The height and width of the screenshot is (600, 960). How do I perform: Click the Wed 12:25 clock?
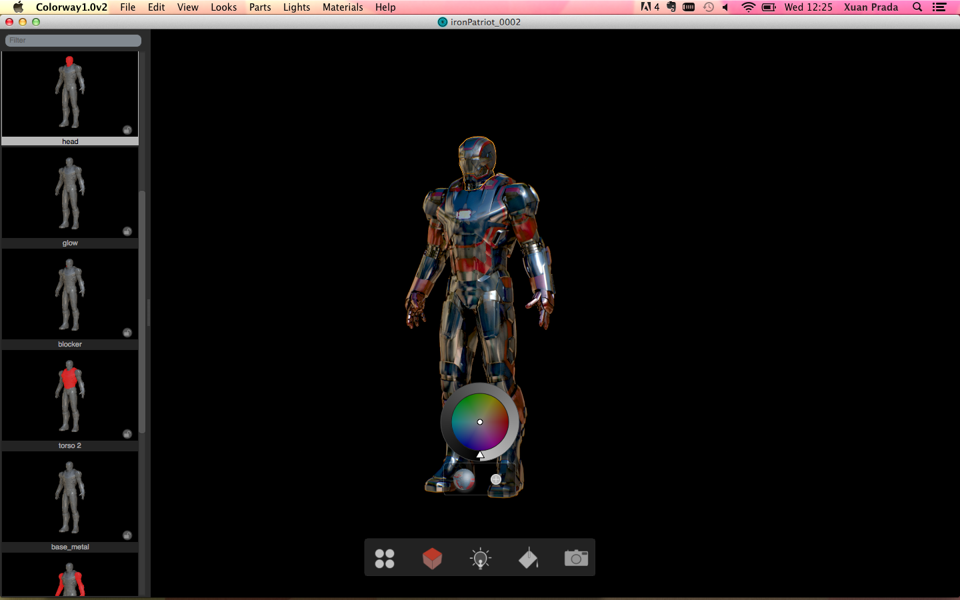click(x=808, y=7)
